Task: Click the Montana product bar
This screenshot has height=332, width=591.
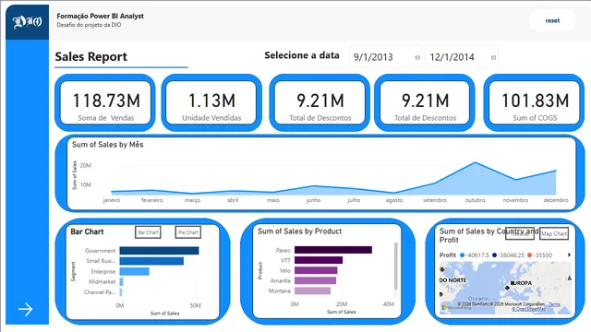Action: [x=312, y=290]
